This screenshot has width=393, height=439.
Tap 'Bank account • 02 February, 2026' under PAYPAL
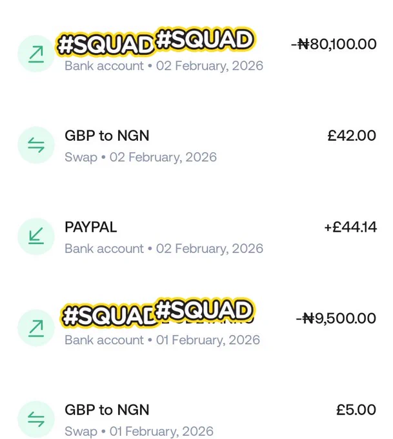[164, 249]
